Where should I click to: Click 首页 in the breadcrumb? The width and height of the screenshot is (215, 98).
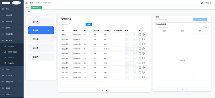pyautogui.click(x=32, y=3)
